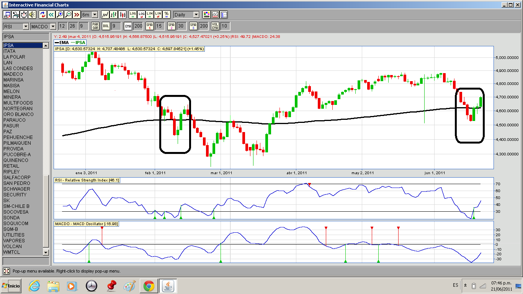Click the EMA period field showing 200

[x=138, y=26]
